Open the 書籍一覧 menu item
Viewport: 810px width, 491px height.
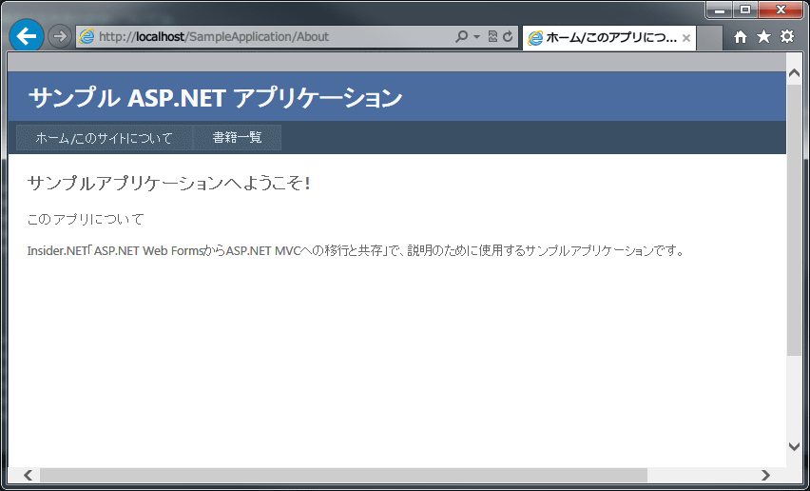237,138
